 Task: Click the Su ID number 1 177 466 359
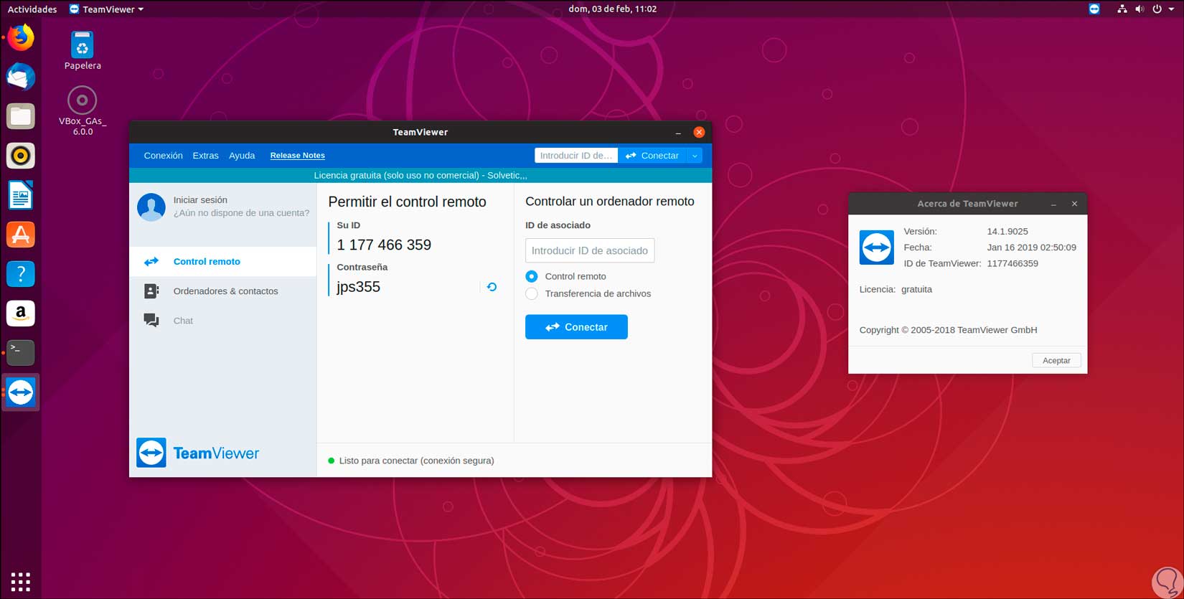(384, 245)
